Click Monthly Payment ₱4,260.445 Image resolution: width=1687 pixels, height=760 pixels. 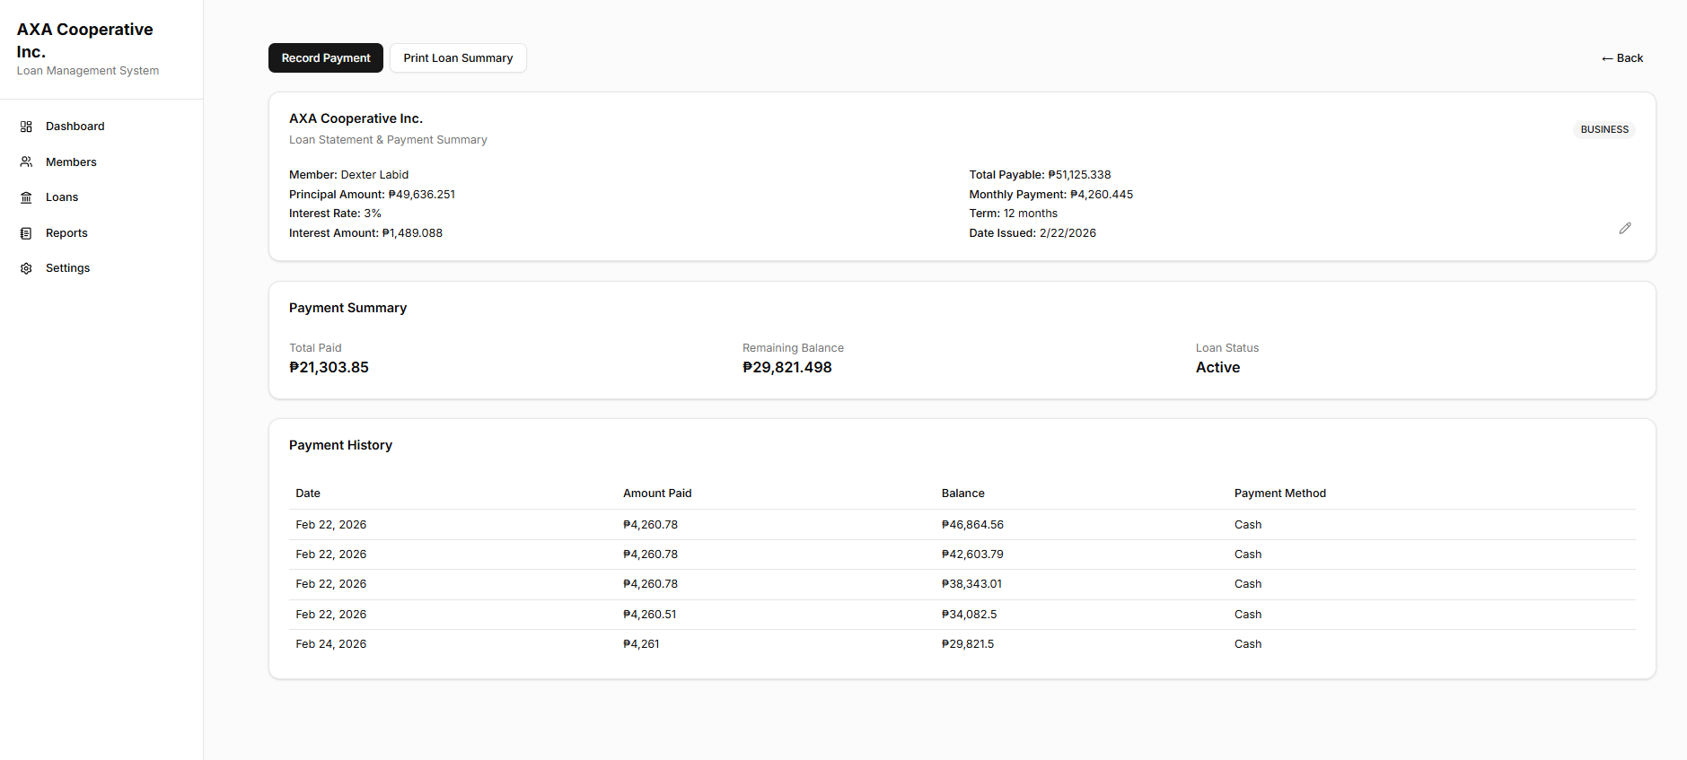1051,195
